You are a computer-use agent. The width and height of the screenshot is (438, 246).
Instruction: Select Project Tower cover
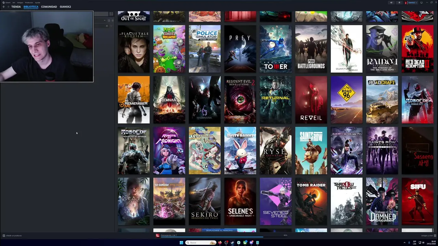pos(275,49)
